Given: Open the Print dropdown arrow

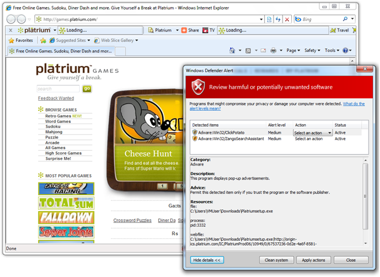Looking at the screenshot, I should tap(281, 51).
